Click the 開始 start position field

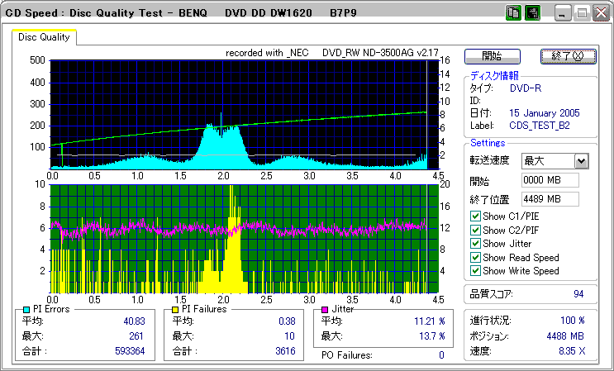coord(550,180)
